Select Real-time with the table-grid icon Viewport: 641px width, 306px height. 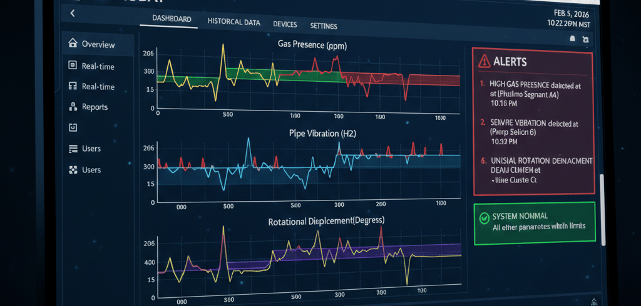(91, 87)
